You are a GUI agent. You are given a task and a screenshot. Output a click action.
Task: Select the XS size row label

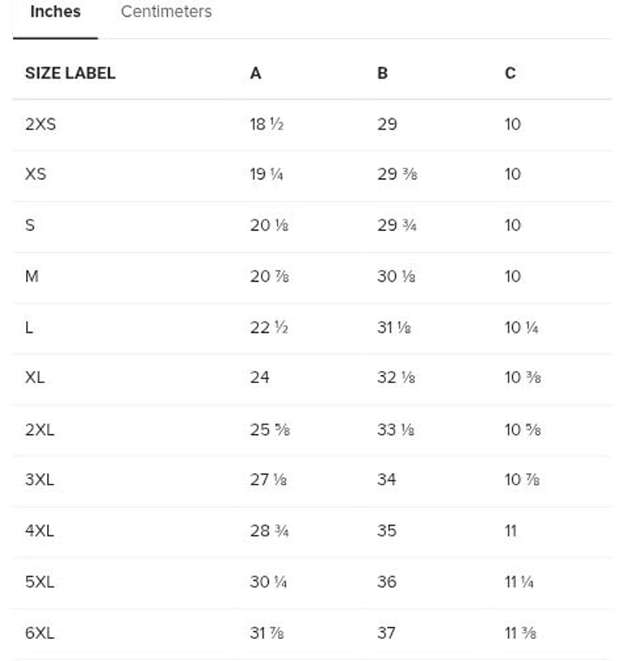[x=36, y=174]
